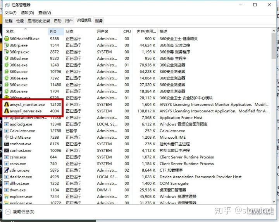Click the audiodg.exe process icon
The height and width of the screenshot is (222, 279).
[7, 124]
